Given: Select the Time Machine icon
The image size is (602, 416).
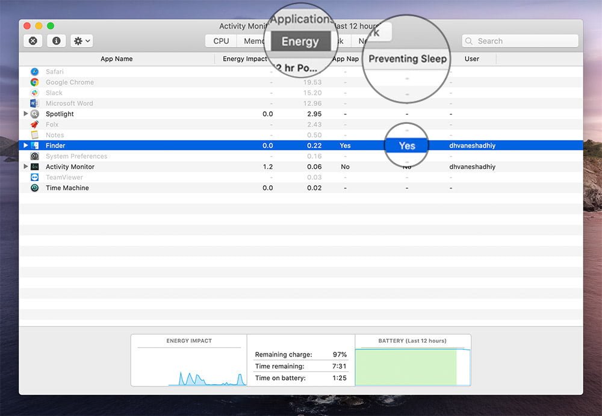Looking at the screenshot, I should point(35,188).
